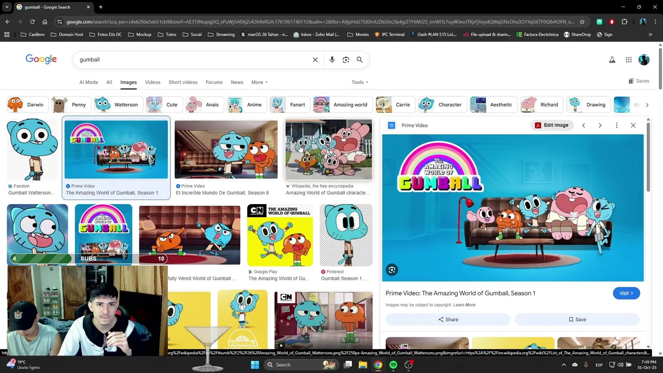Show next image in preview panel

[x=600, y=125]
